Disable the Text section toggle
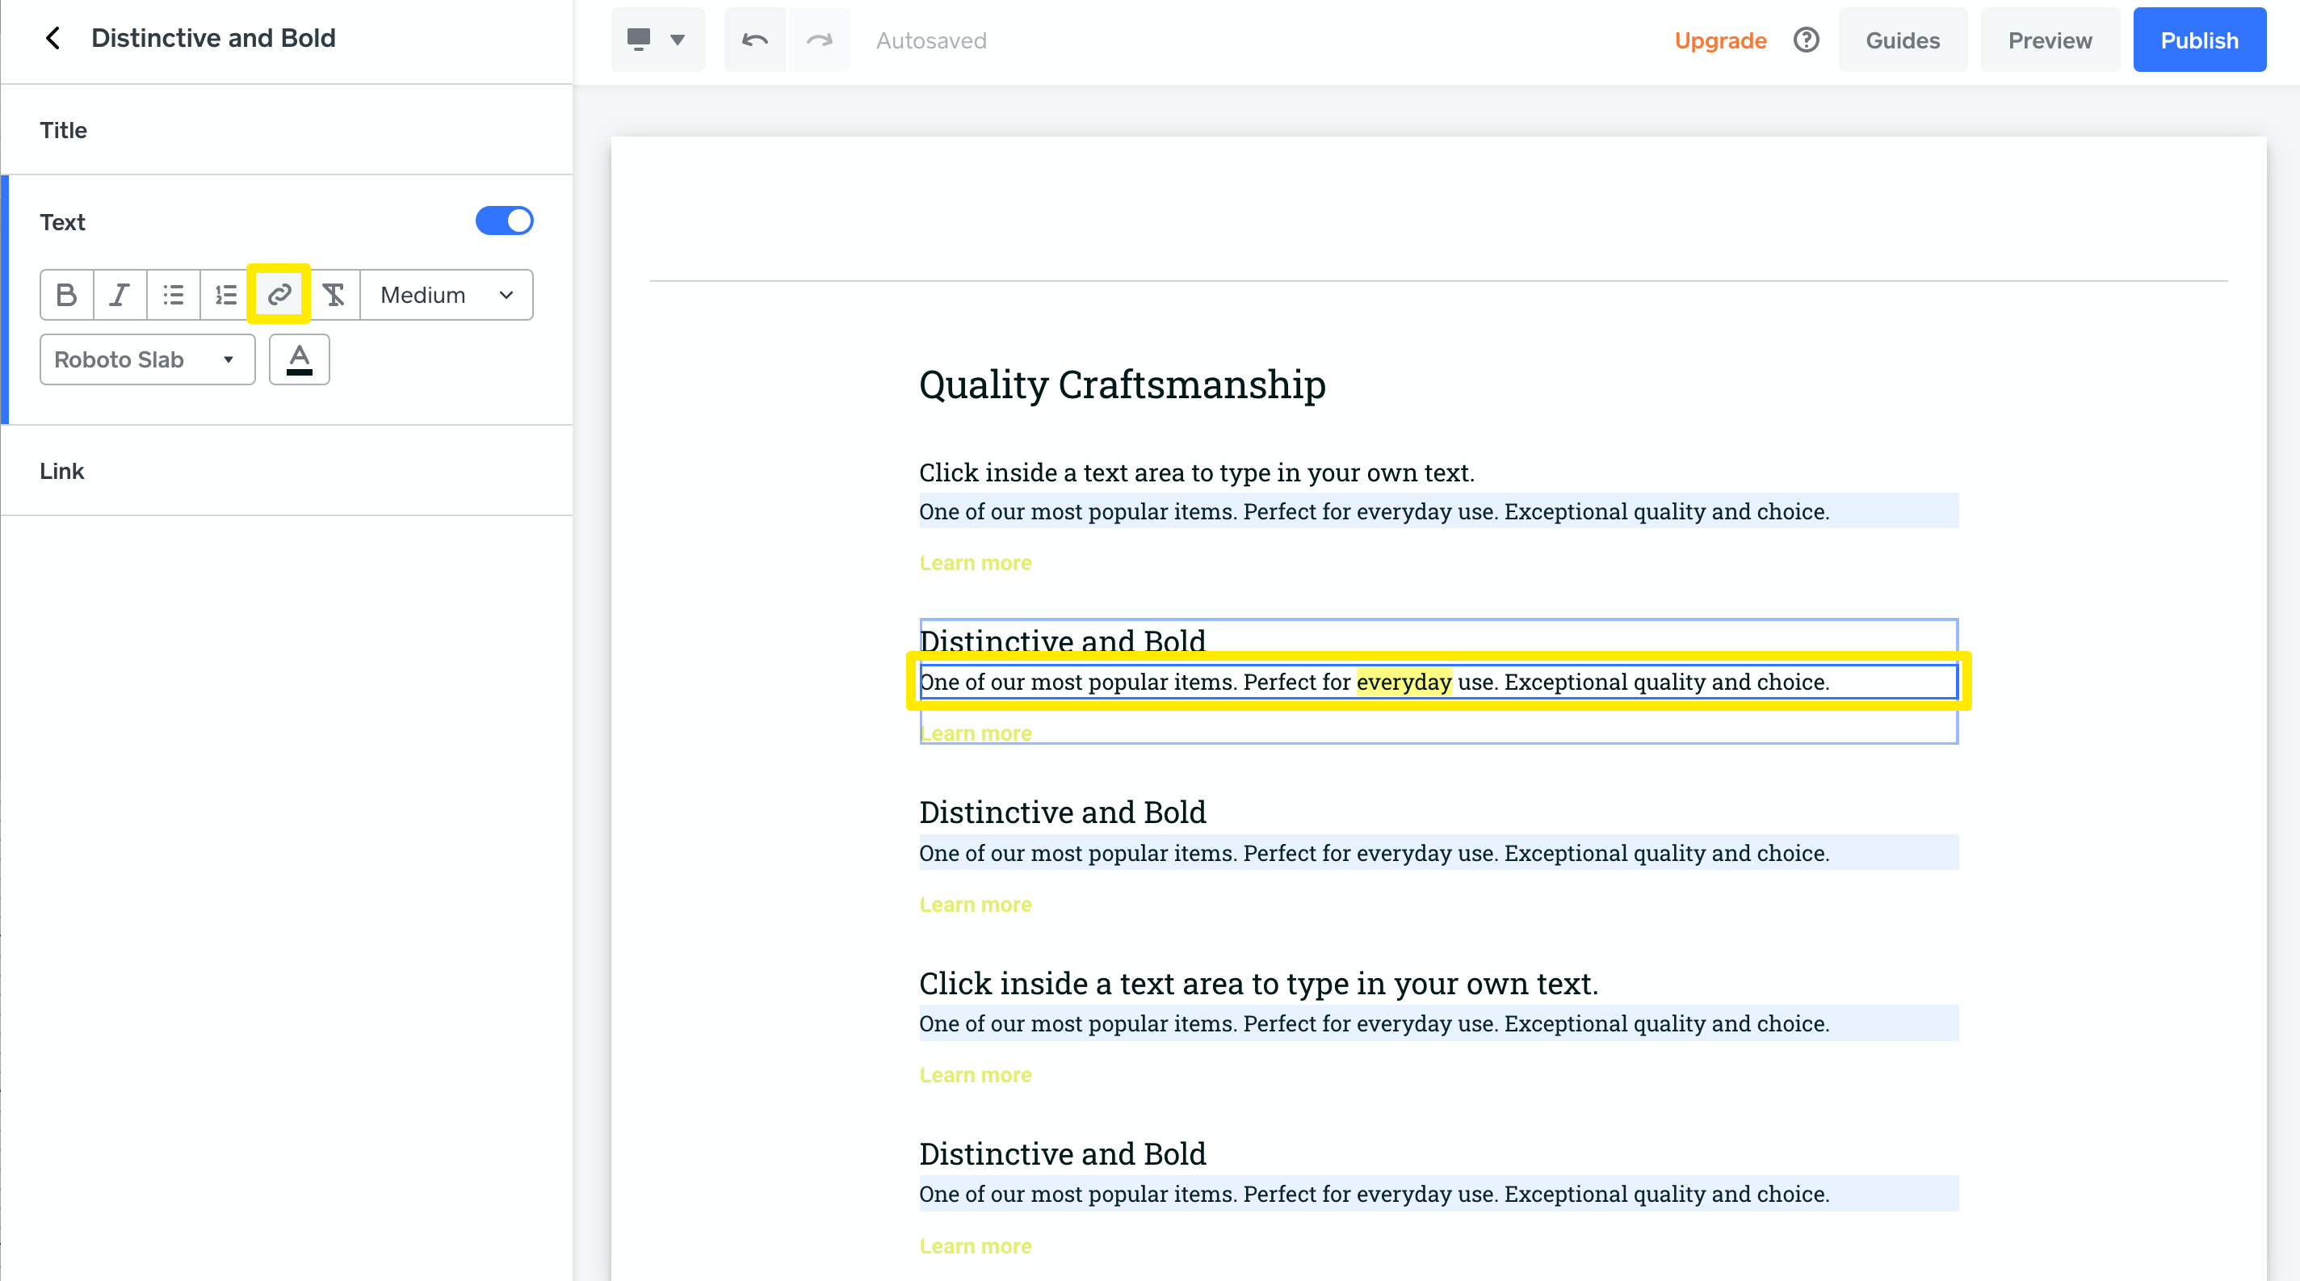 tap(505, 220)
